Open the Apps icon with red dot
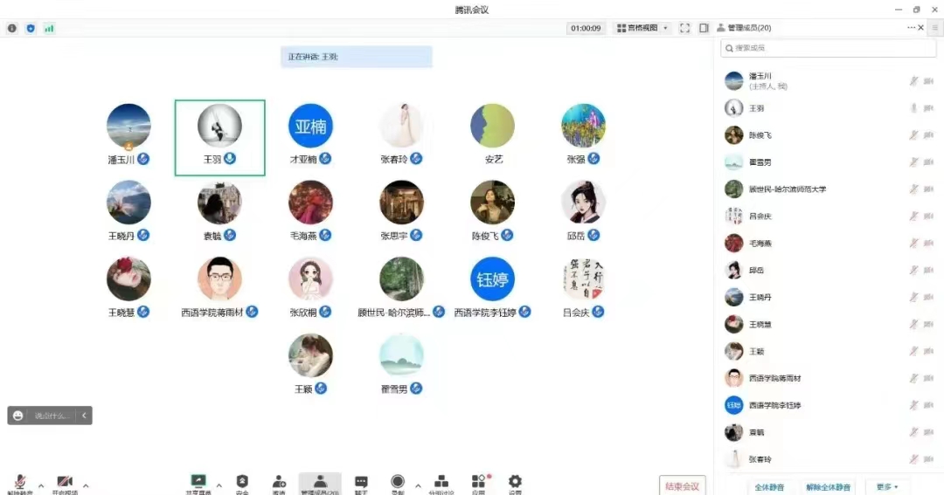Viewport: 944px width, 495px height. tap(478, 483)
